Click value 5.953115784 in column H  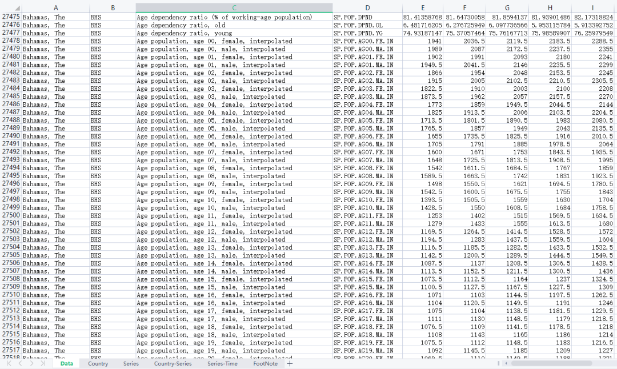(x=550, y=25)
